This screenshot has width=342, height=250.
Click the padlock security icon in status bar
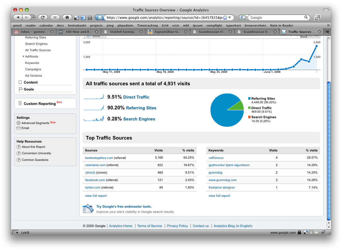coord(299,232)
